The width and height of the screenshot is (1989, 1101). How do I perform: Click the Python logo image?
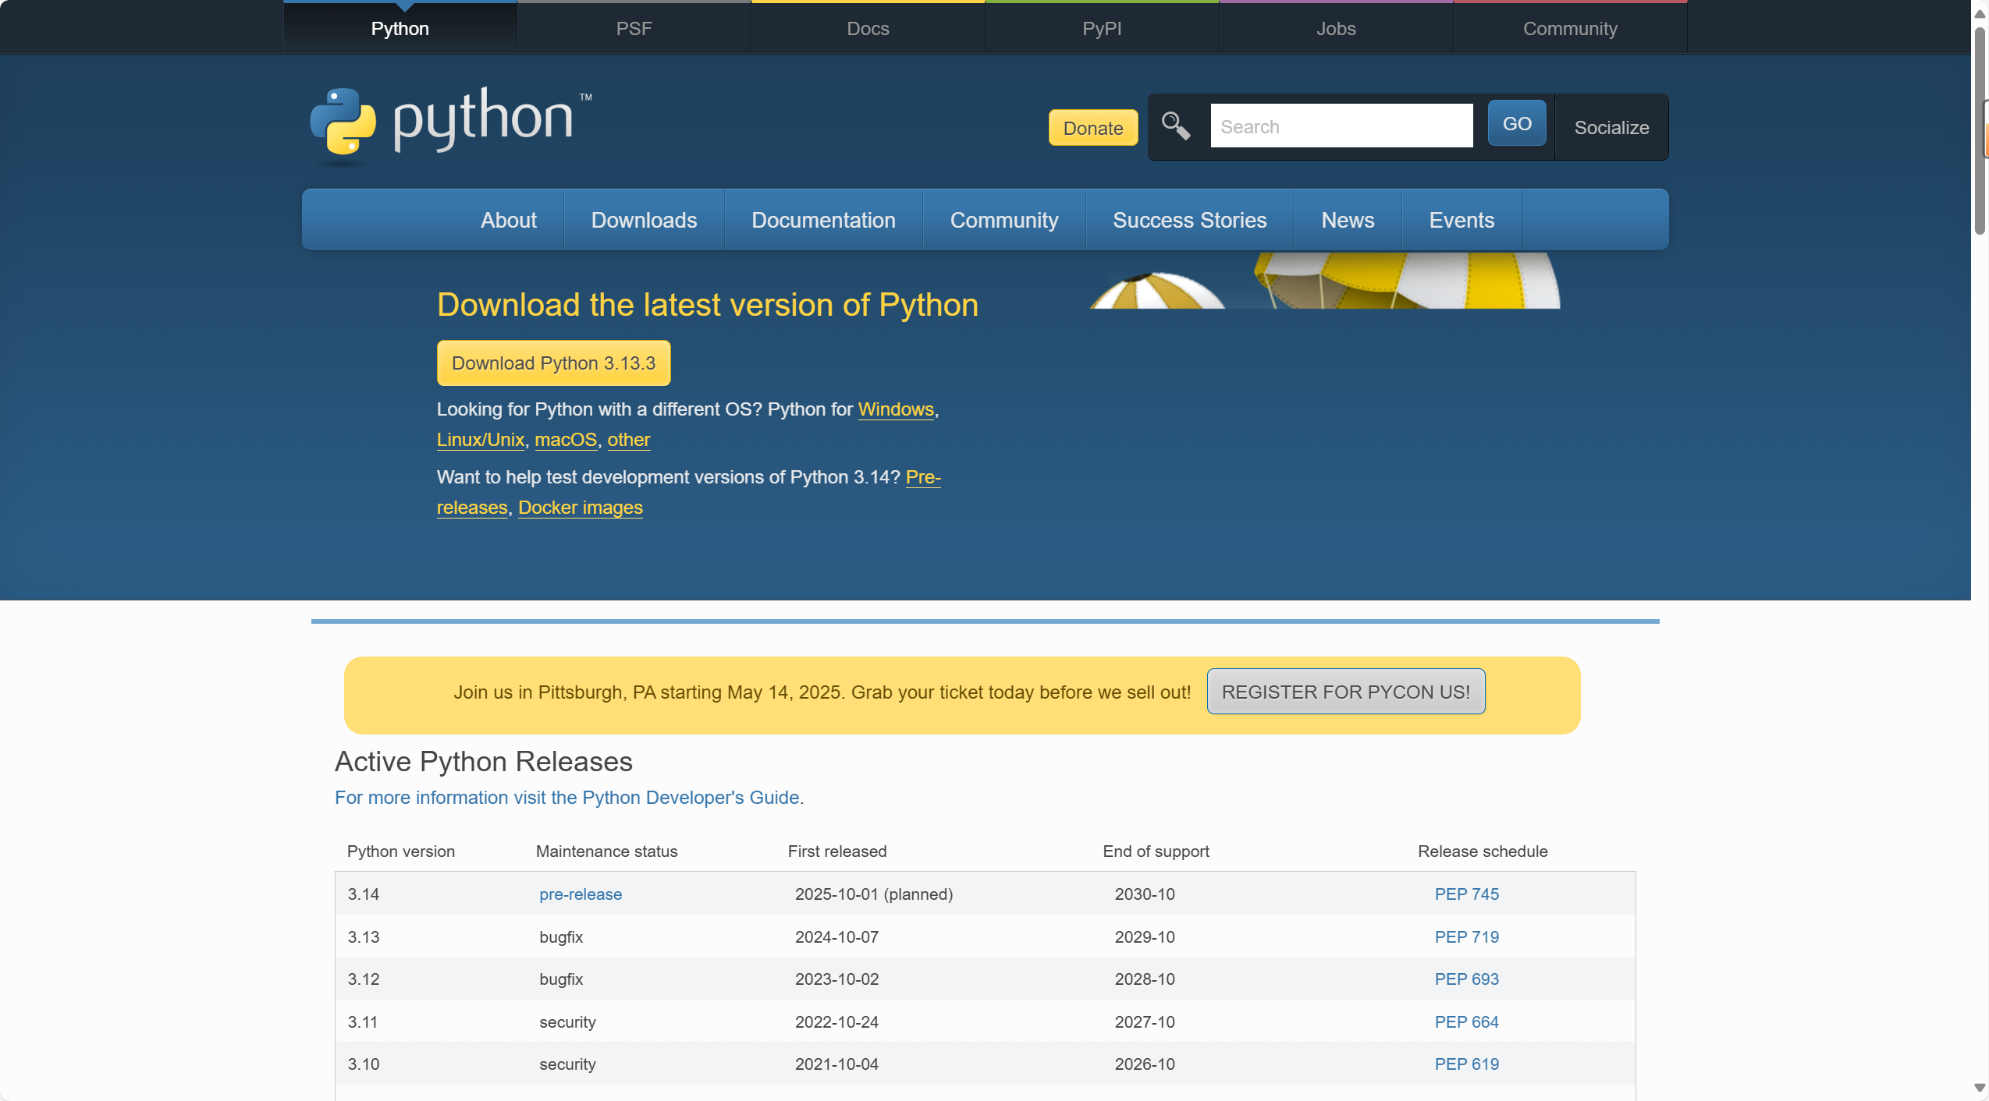tap(450, 122)
